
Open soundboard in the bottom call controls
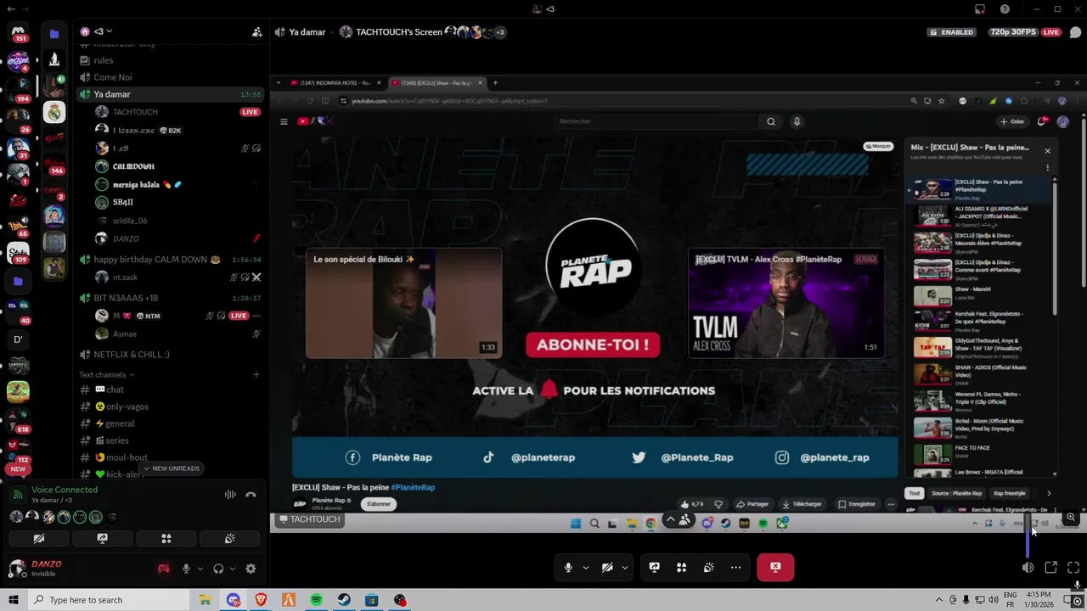pyautogui.click(x=708, y=567)
